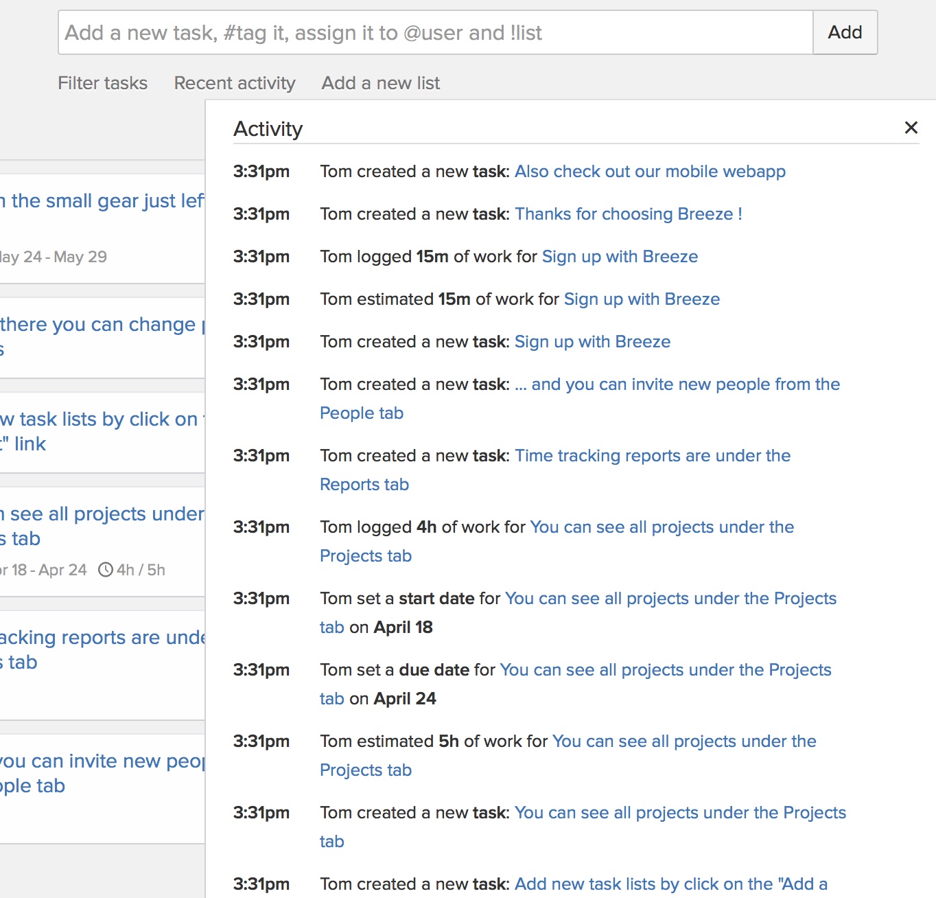Viewport: 936px width, 898px height.
Task: Open the Also check out our mobile webapp task
Action: [x=650, y=172]
